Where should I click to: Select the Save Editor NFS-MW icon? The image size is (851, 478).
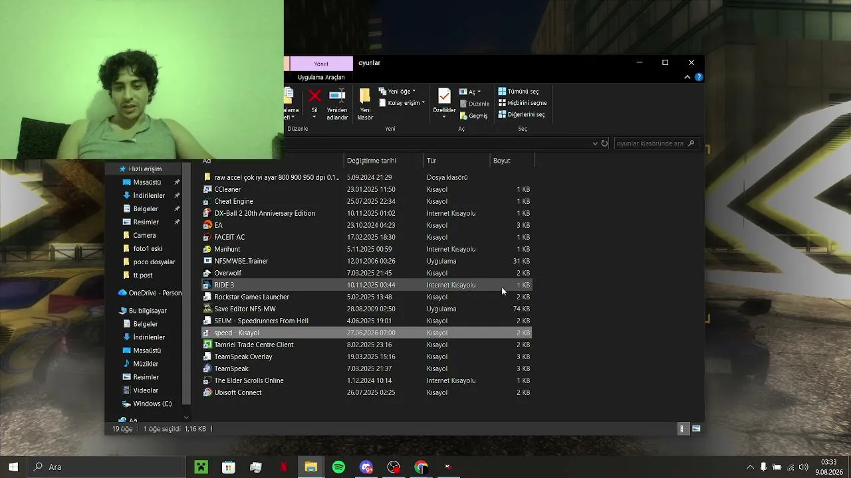pyautogui.click(x=207, y=309)
